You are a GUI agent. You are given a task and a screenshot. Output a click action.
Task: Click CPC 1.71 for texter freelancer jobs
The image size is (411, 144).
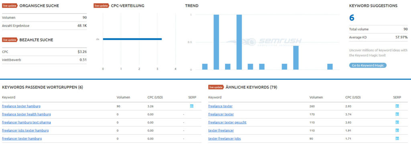click(x=348, y=138)
